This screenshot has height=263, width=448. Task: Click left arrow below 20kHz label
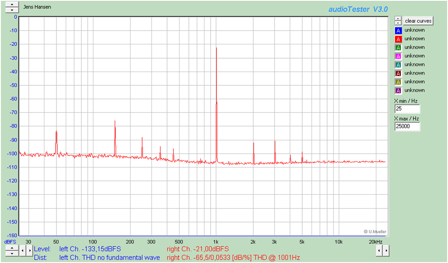(379, 251)
